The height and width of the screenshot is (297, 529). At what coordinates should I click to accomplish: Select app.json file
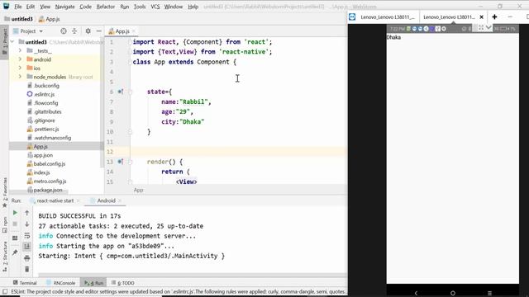coord(43,155)
